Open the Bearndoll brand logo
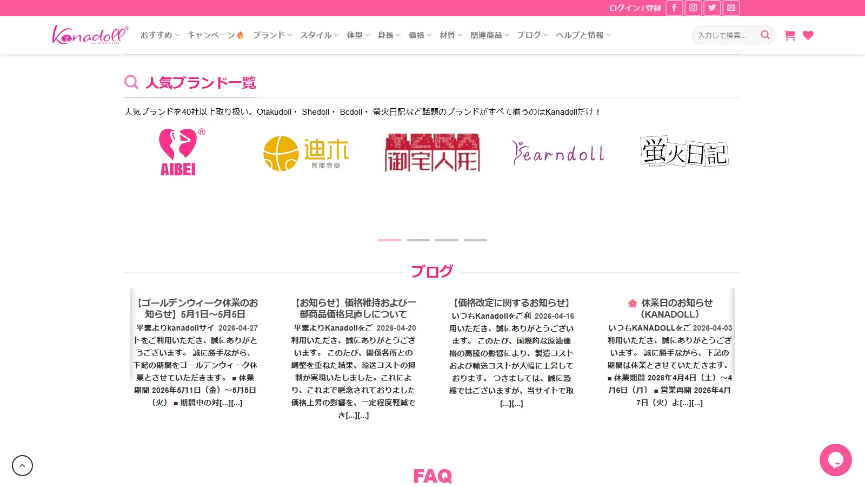The image size is (865, 487). click(x=558, y=153)
